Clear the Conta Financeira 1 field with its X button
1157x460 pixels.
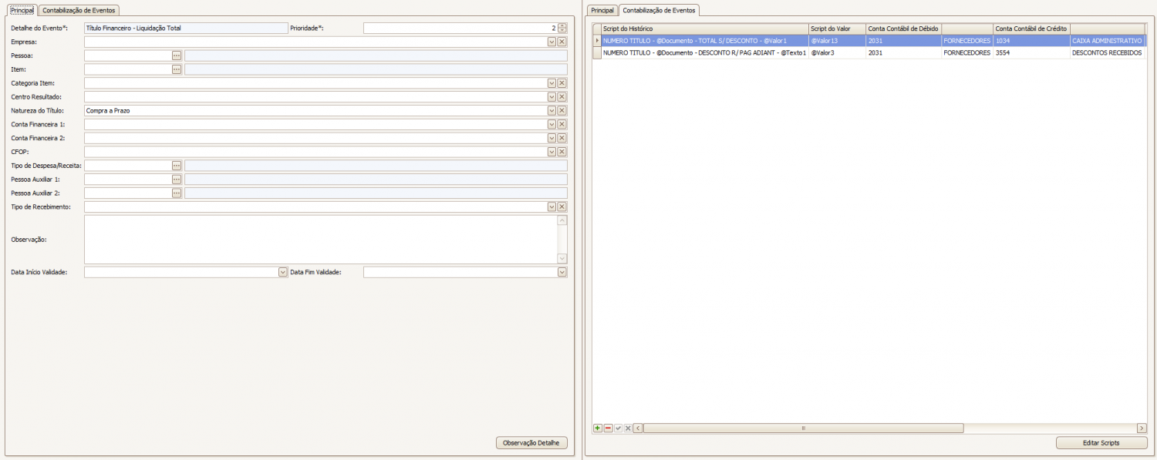[562, 124]
